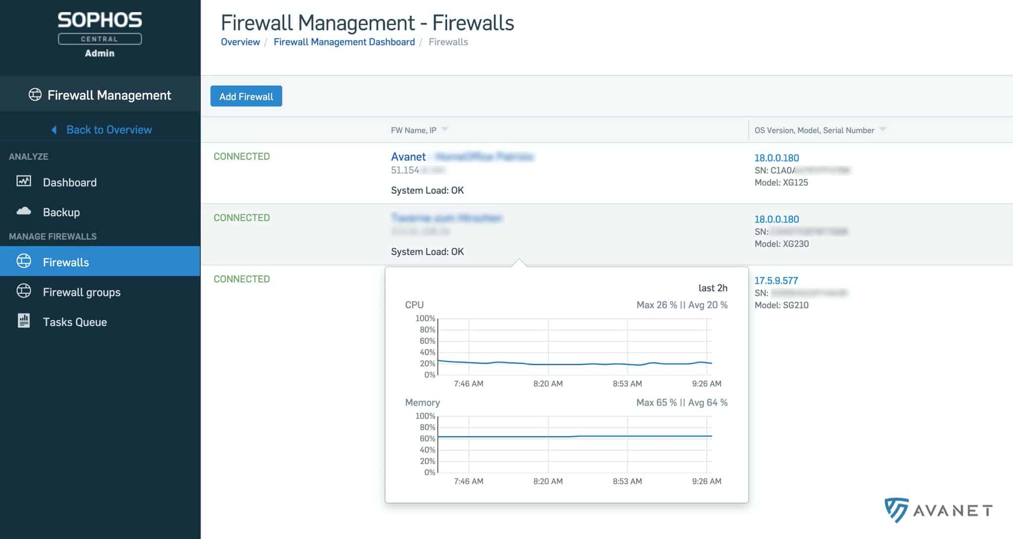Select the Backup menu item
This screenshot has height=539, width=1013.
(61, 212)
